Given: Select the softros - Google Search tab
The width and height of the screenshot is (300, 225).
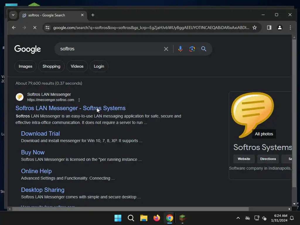Looking at the screenshot, I should coord(53,15).
